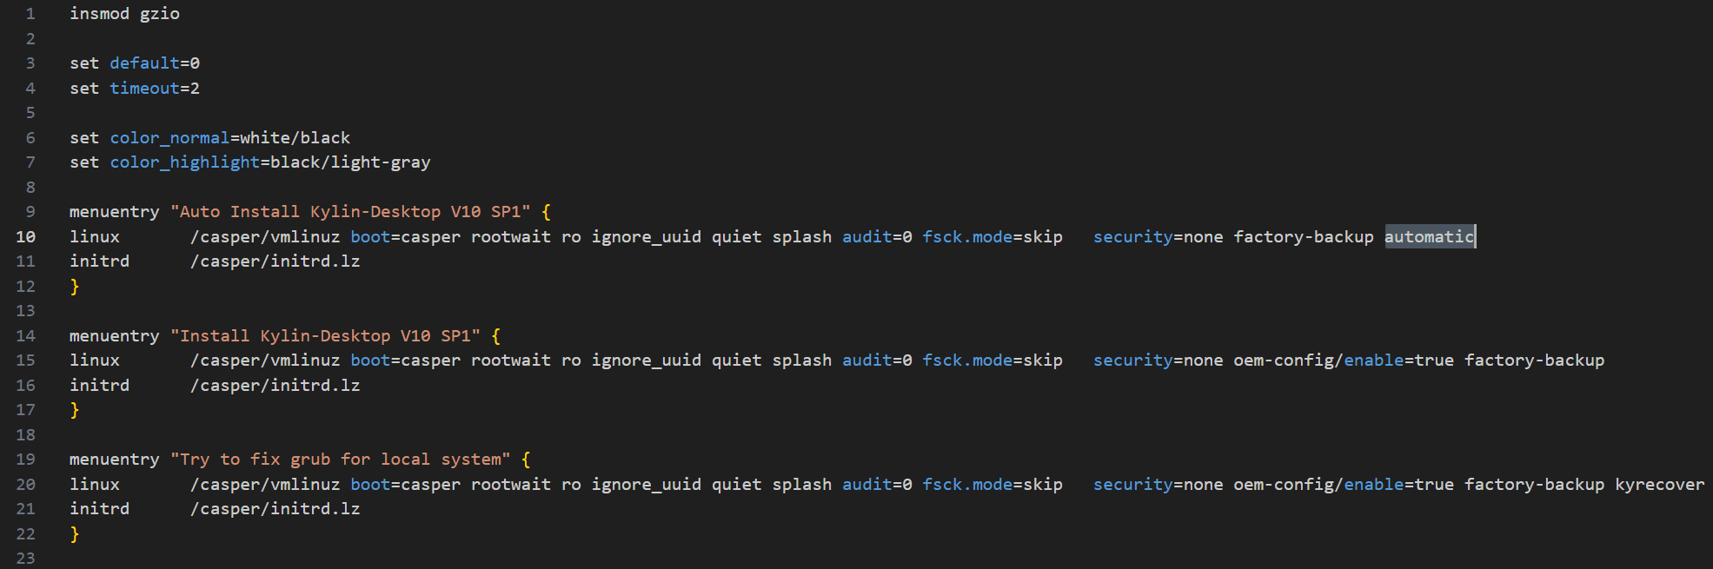Click line number 14 in the gutter

(x=26, y=336)
